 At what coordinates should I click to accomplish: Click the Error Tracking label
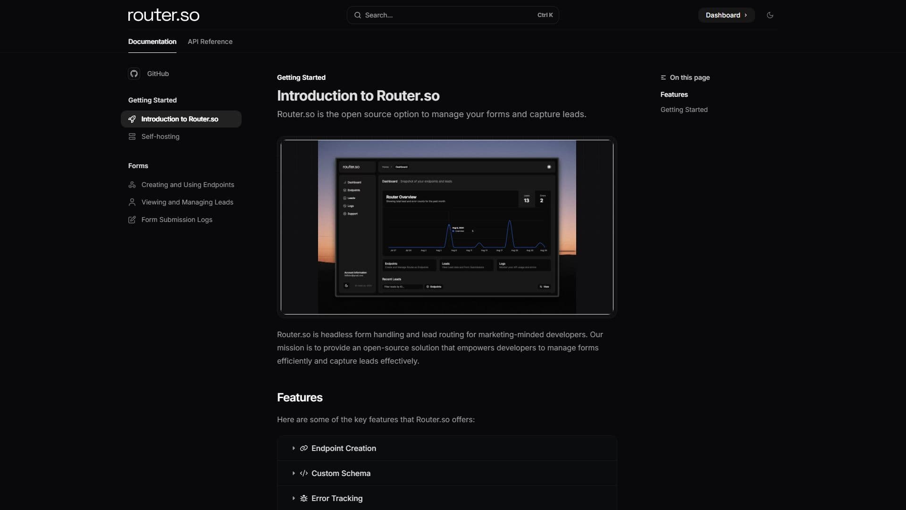click(x=337, y=498)
